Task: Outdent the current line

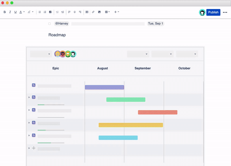Action: point(57,12)
